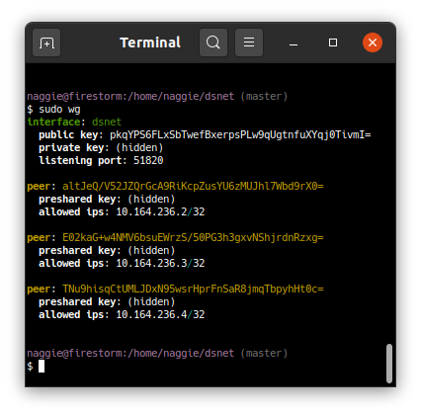
Task: Minimize the Terminal window
Action: tap(294, 42)
